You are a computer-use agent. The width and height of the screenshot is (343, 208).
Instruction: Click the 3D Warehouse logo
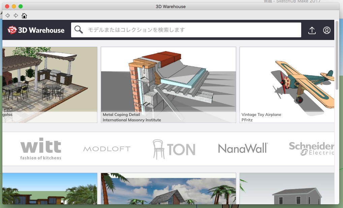36,30
